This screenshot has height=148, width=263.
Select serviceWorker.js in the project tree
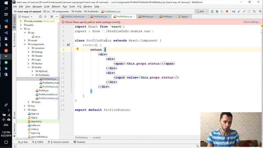[x=39, y=137]
